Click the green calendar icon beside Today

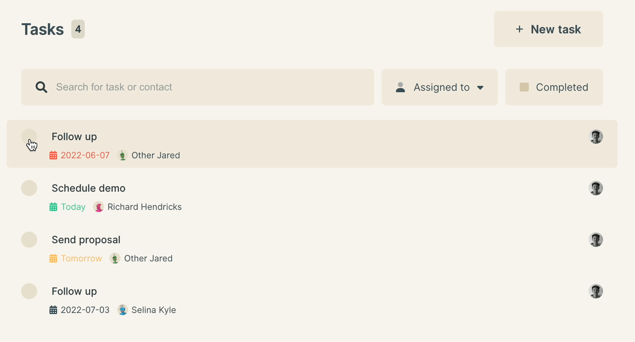53,207
